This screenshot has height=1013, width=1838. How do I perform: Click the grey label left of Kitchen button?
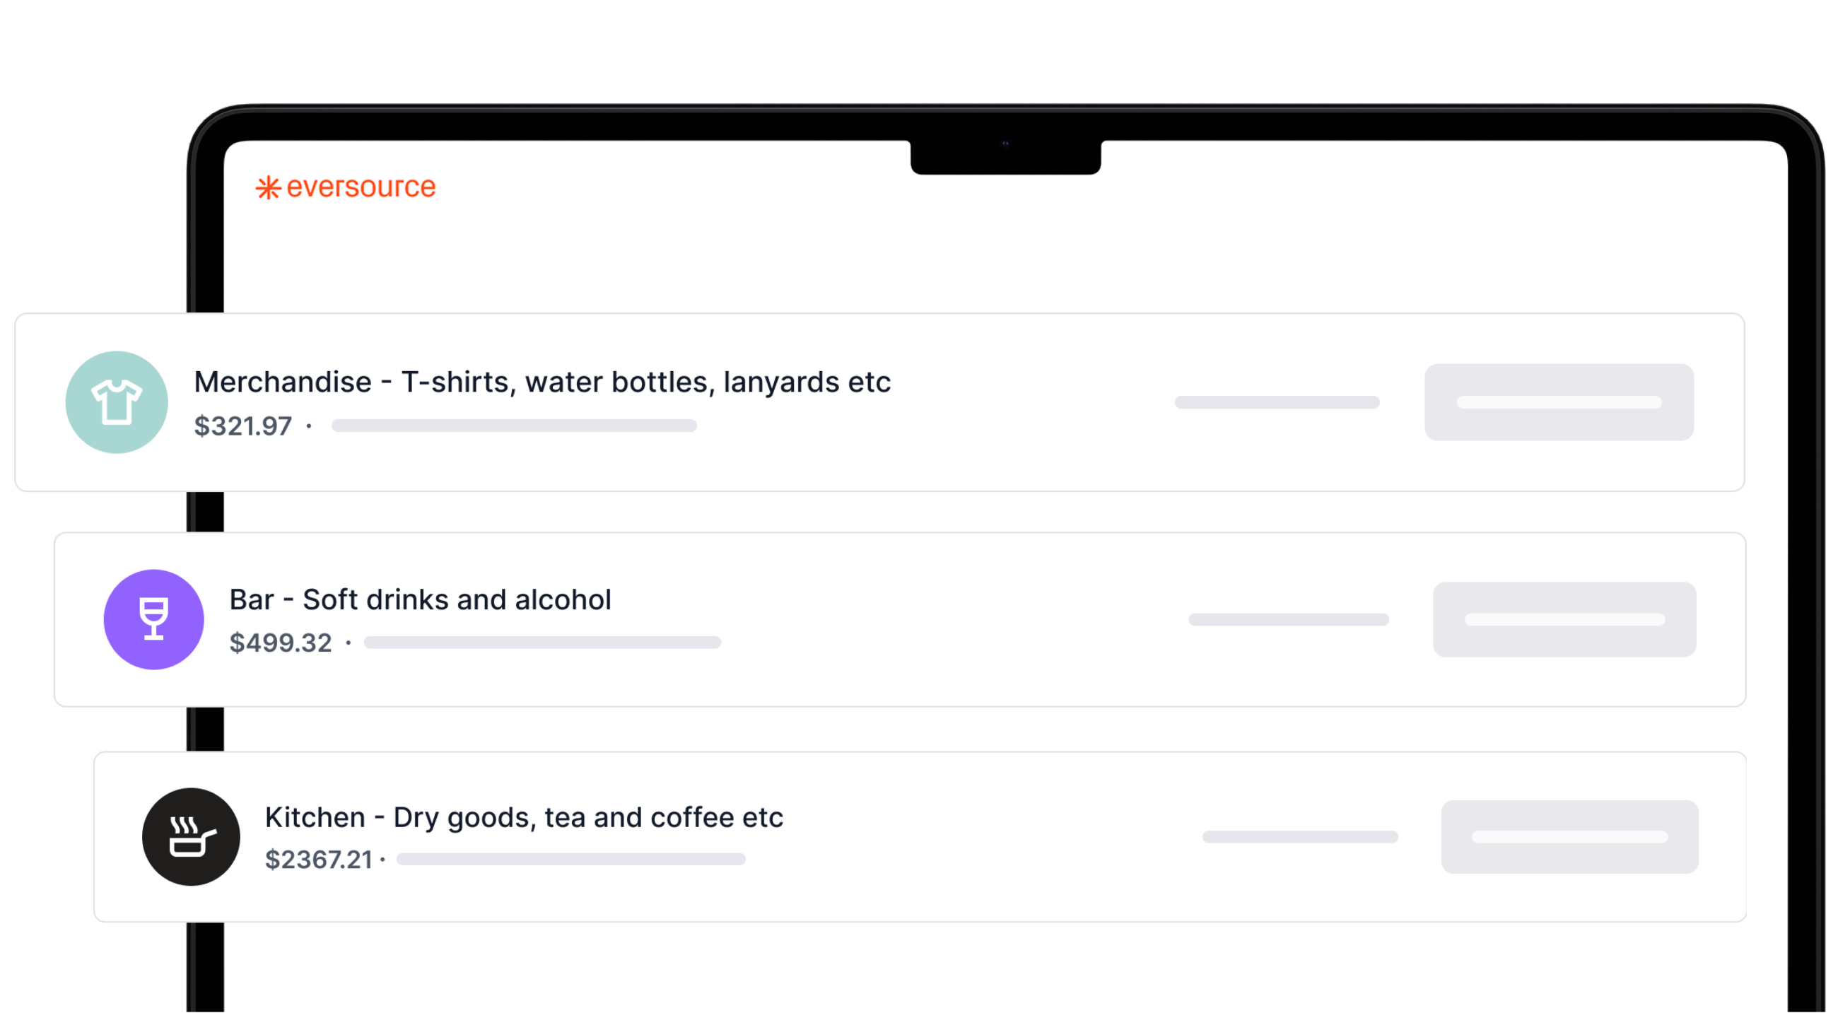coord(1301,837)
